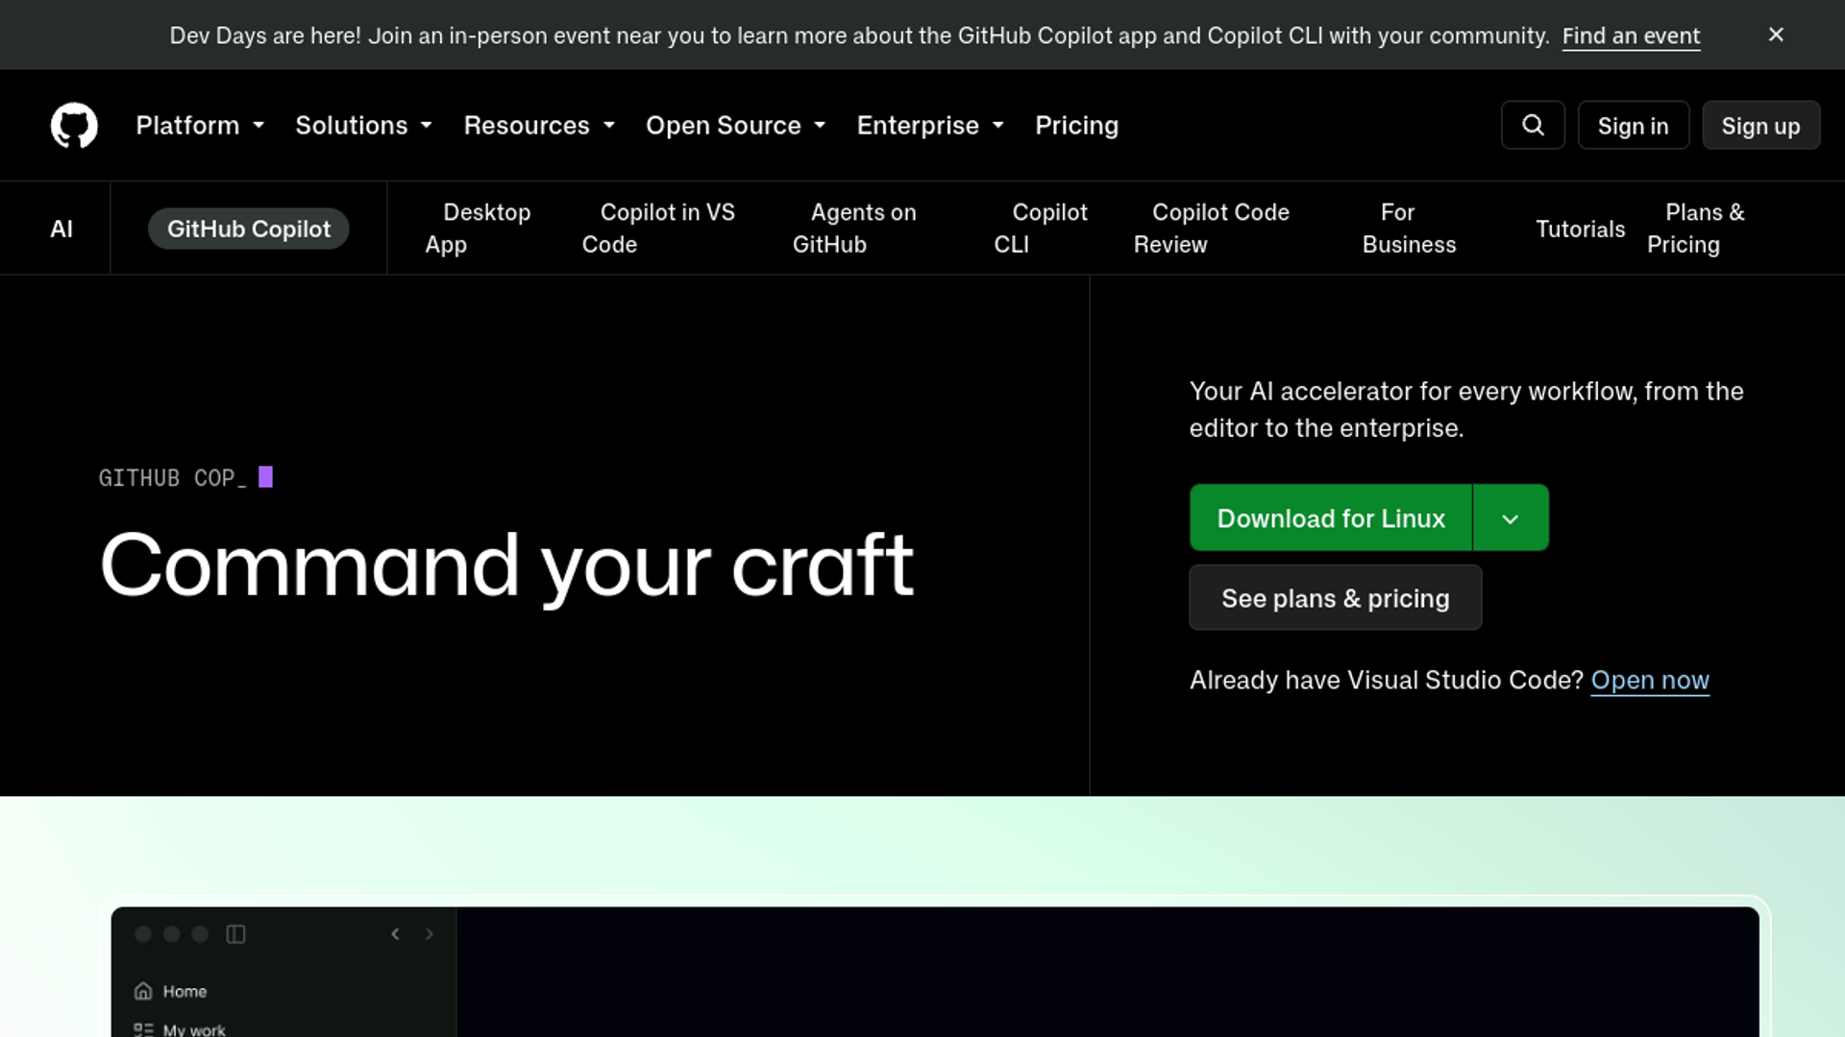Dismiss the Dev Days banner
The width and height of the screenshot is (1845, 1037).
coord(1776,35)
